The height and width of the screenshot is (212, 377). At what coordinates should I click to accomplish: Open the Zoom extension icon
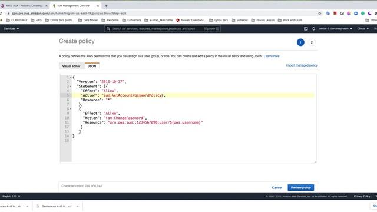(356, 14)
